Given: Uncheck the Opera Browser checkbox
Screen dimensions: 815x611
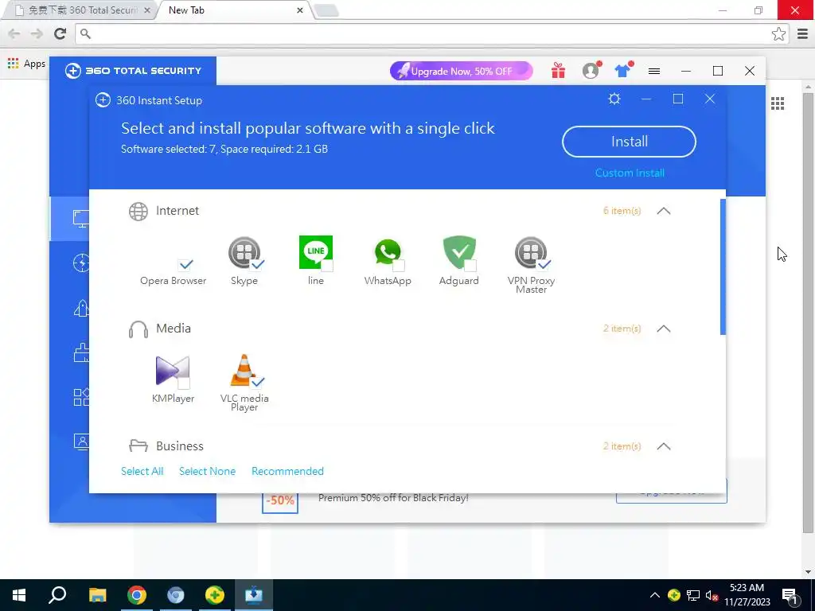Looking at the screenshot, I should (x=185, y=264).
